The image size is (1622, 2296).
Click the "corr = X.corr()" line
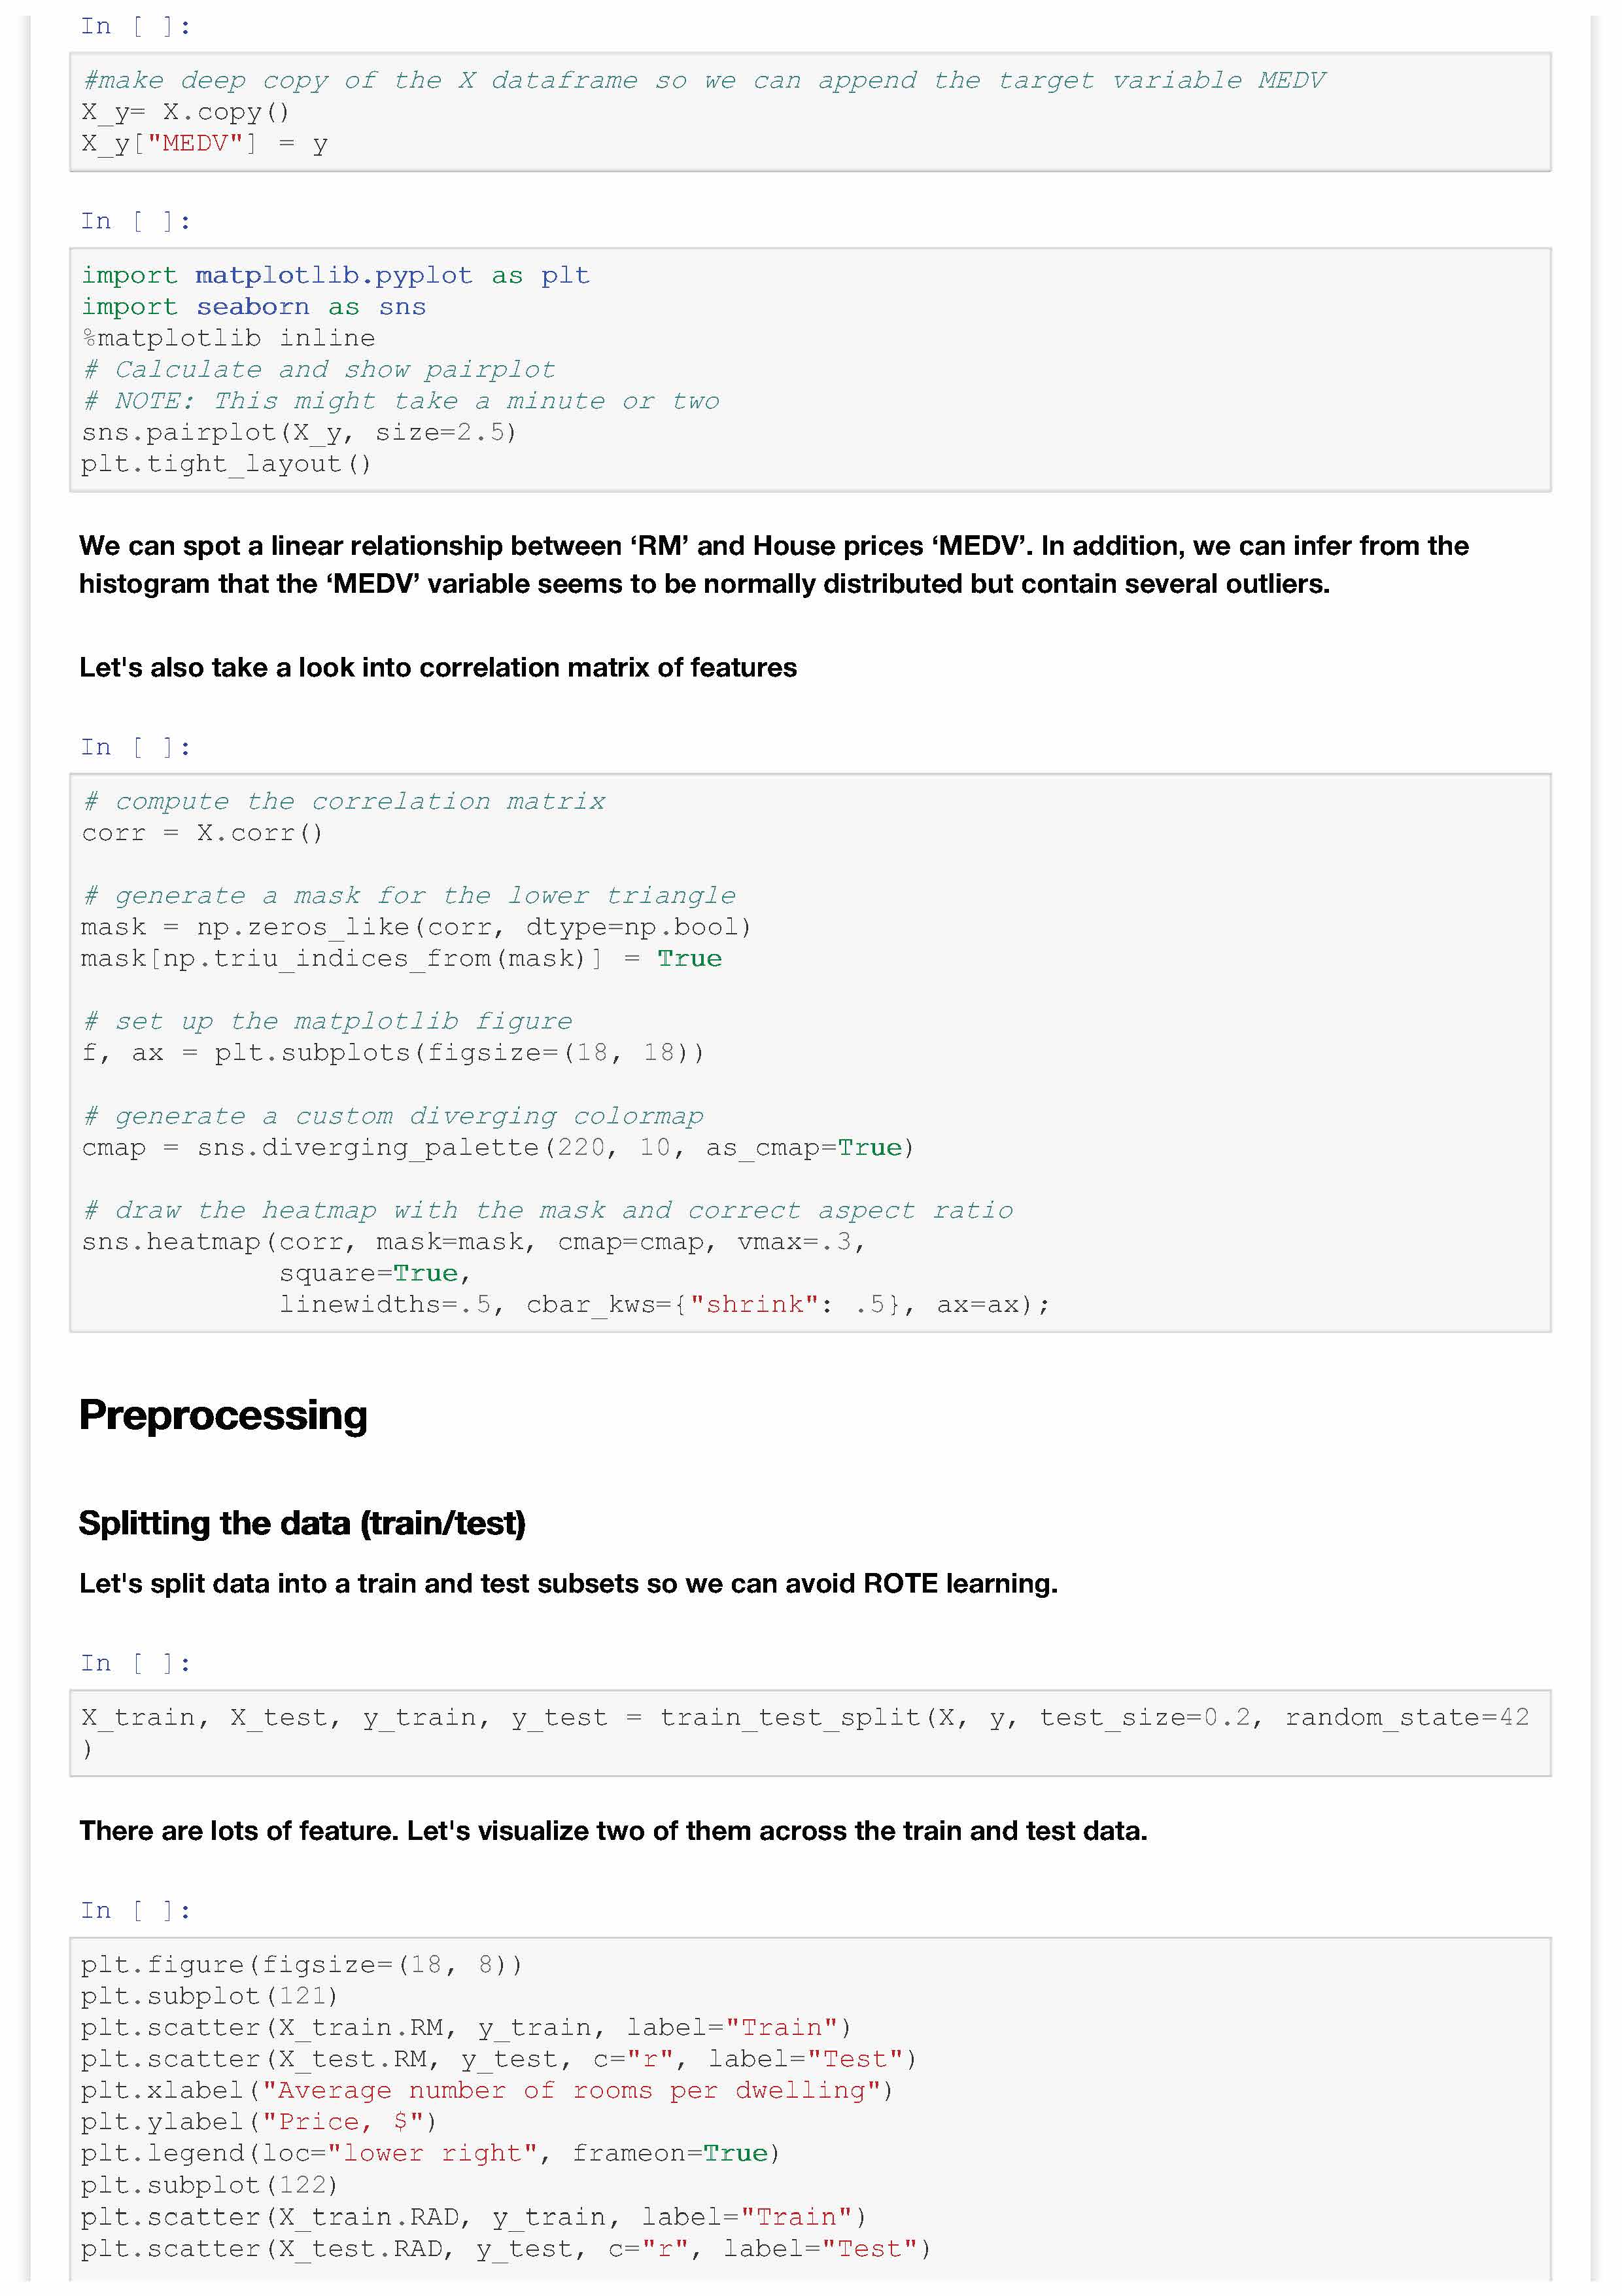pos(203,833)
